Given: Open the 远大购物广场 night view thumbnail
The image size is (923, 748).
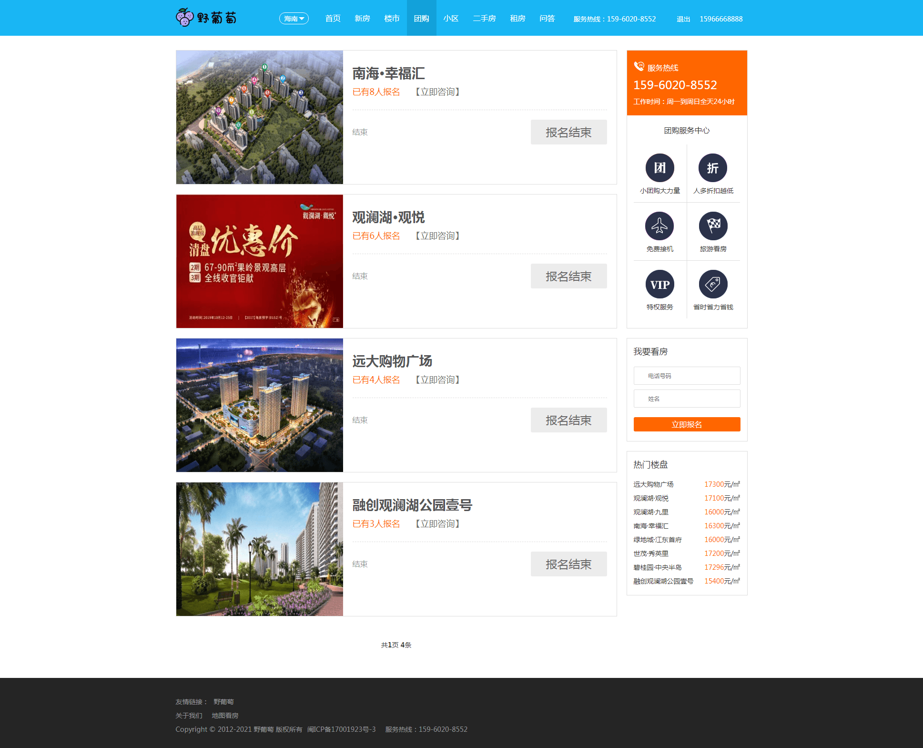Looking at the screenshot, I should [260, 405].
